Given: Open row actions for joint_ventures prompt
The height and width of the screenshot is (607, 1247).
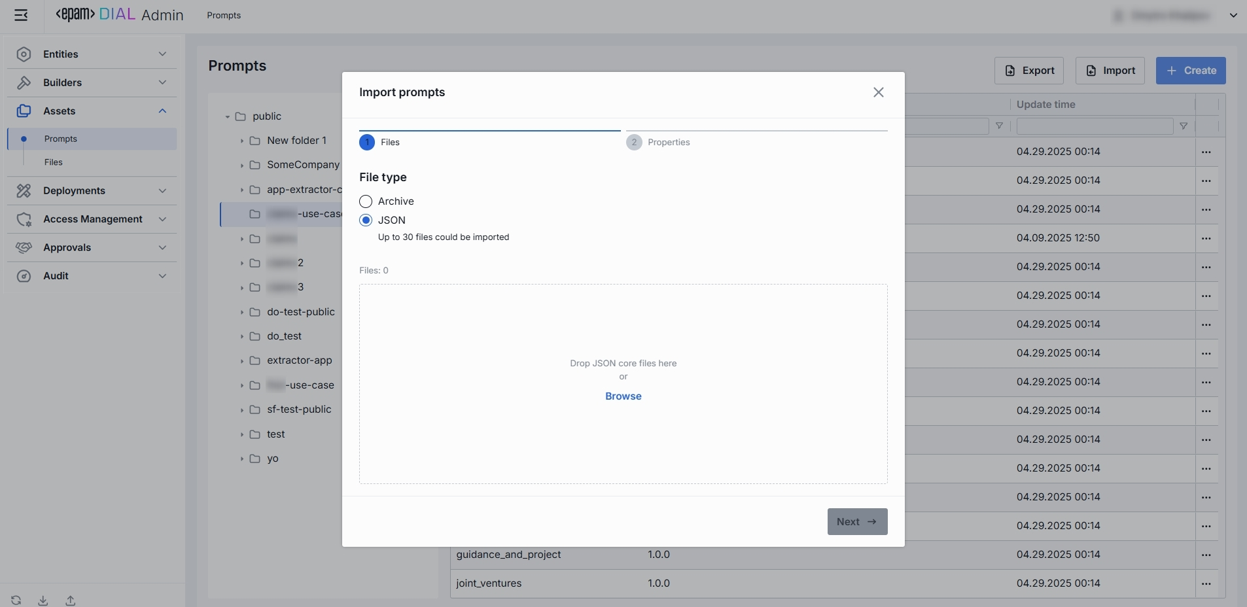Looking at the screenshot, I should tap(1206, 583).
